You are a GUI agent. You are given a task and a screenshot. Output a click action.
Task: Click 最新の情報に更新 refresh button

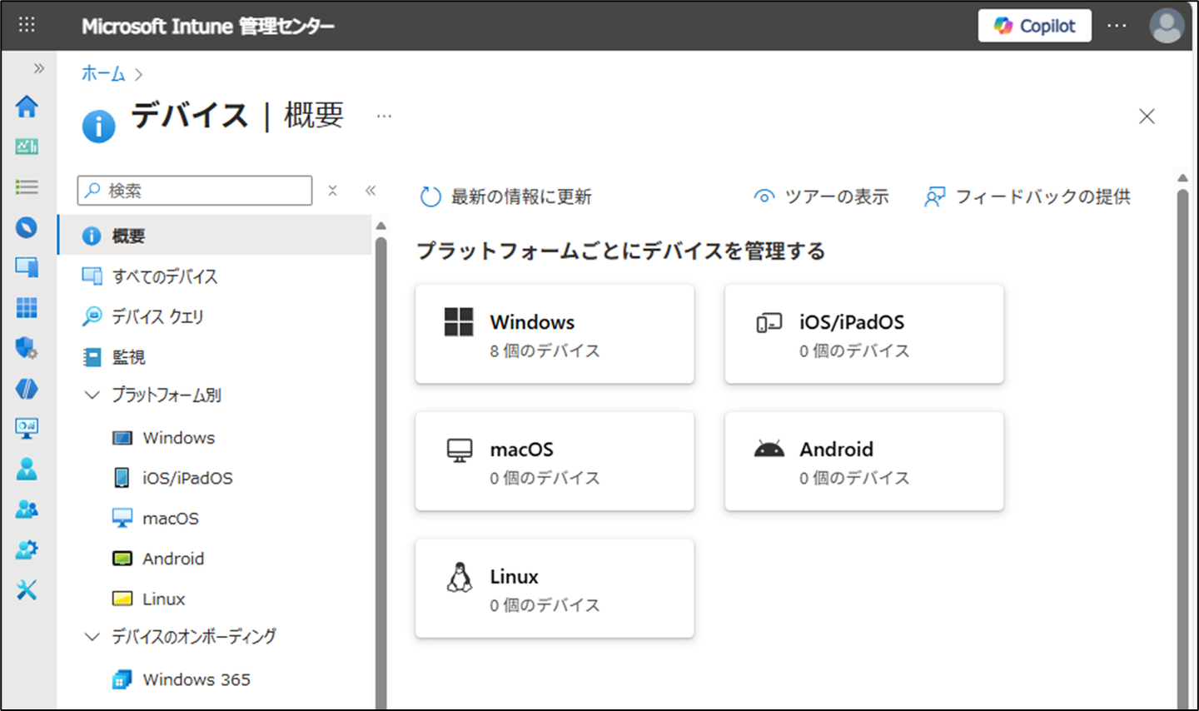[506, 196]
